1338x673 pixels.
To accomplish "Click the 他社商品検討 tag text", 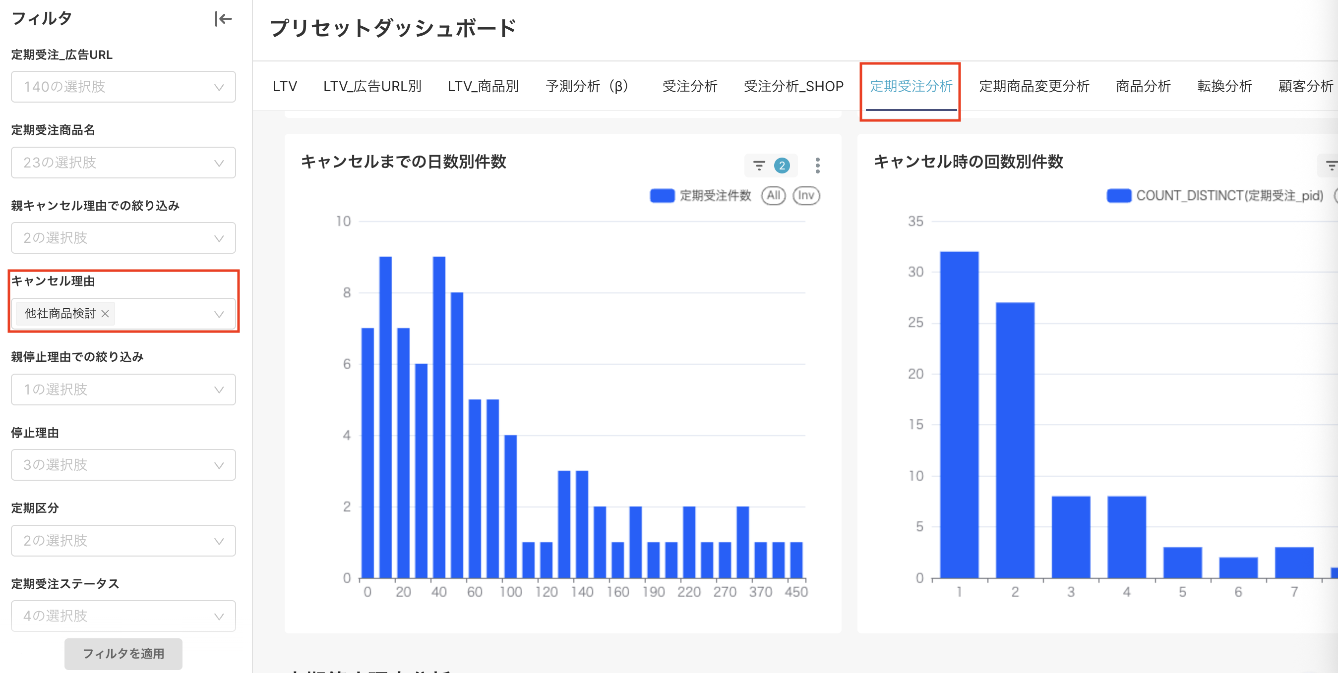I will 60,313.
